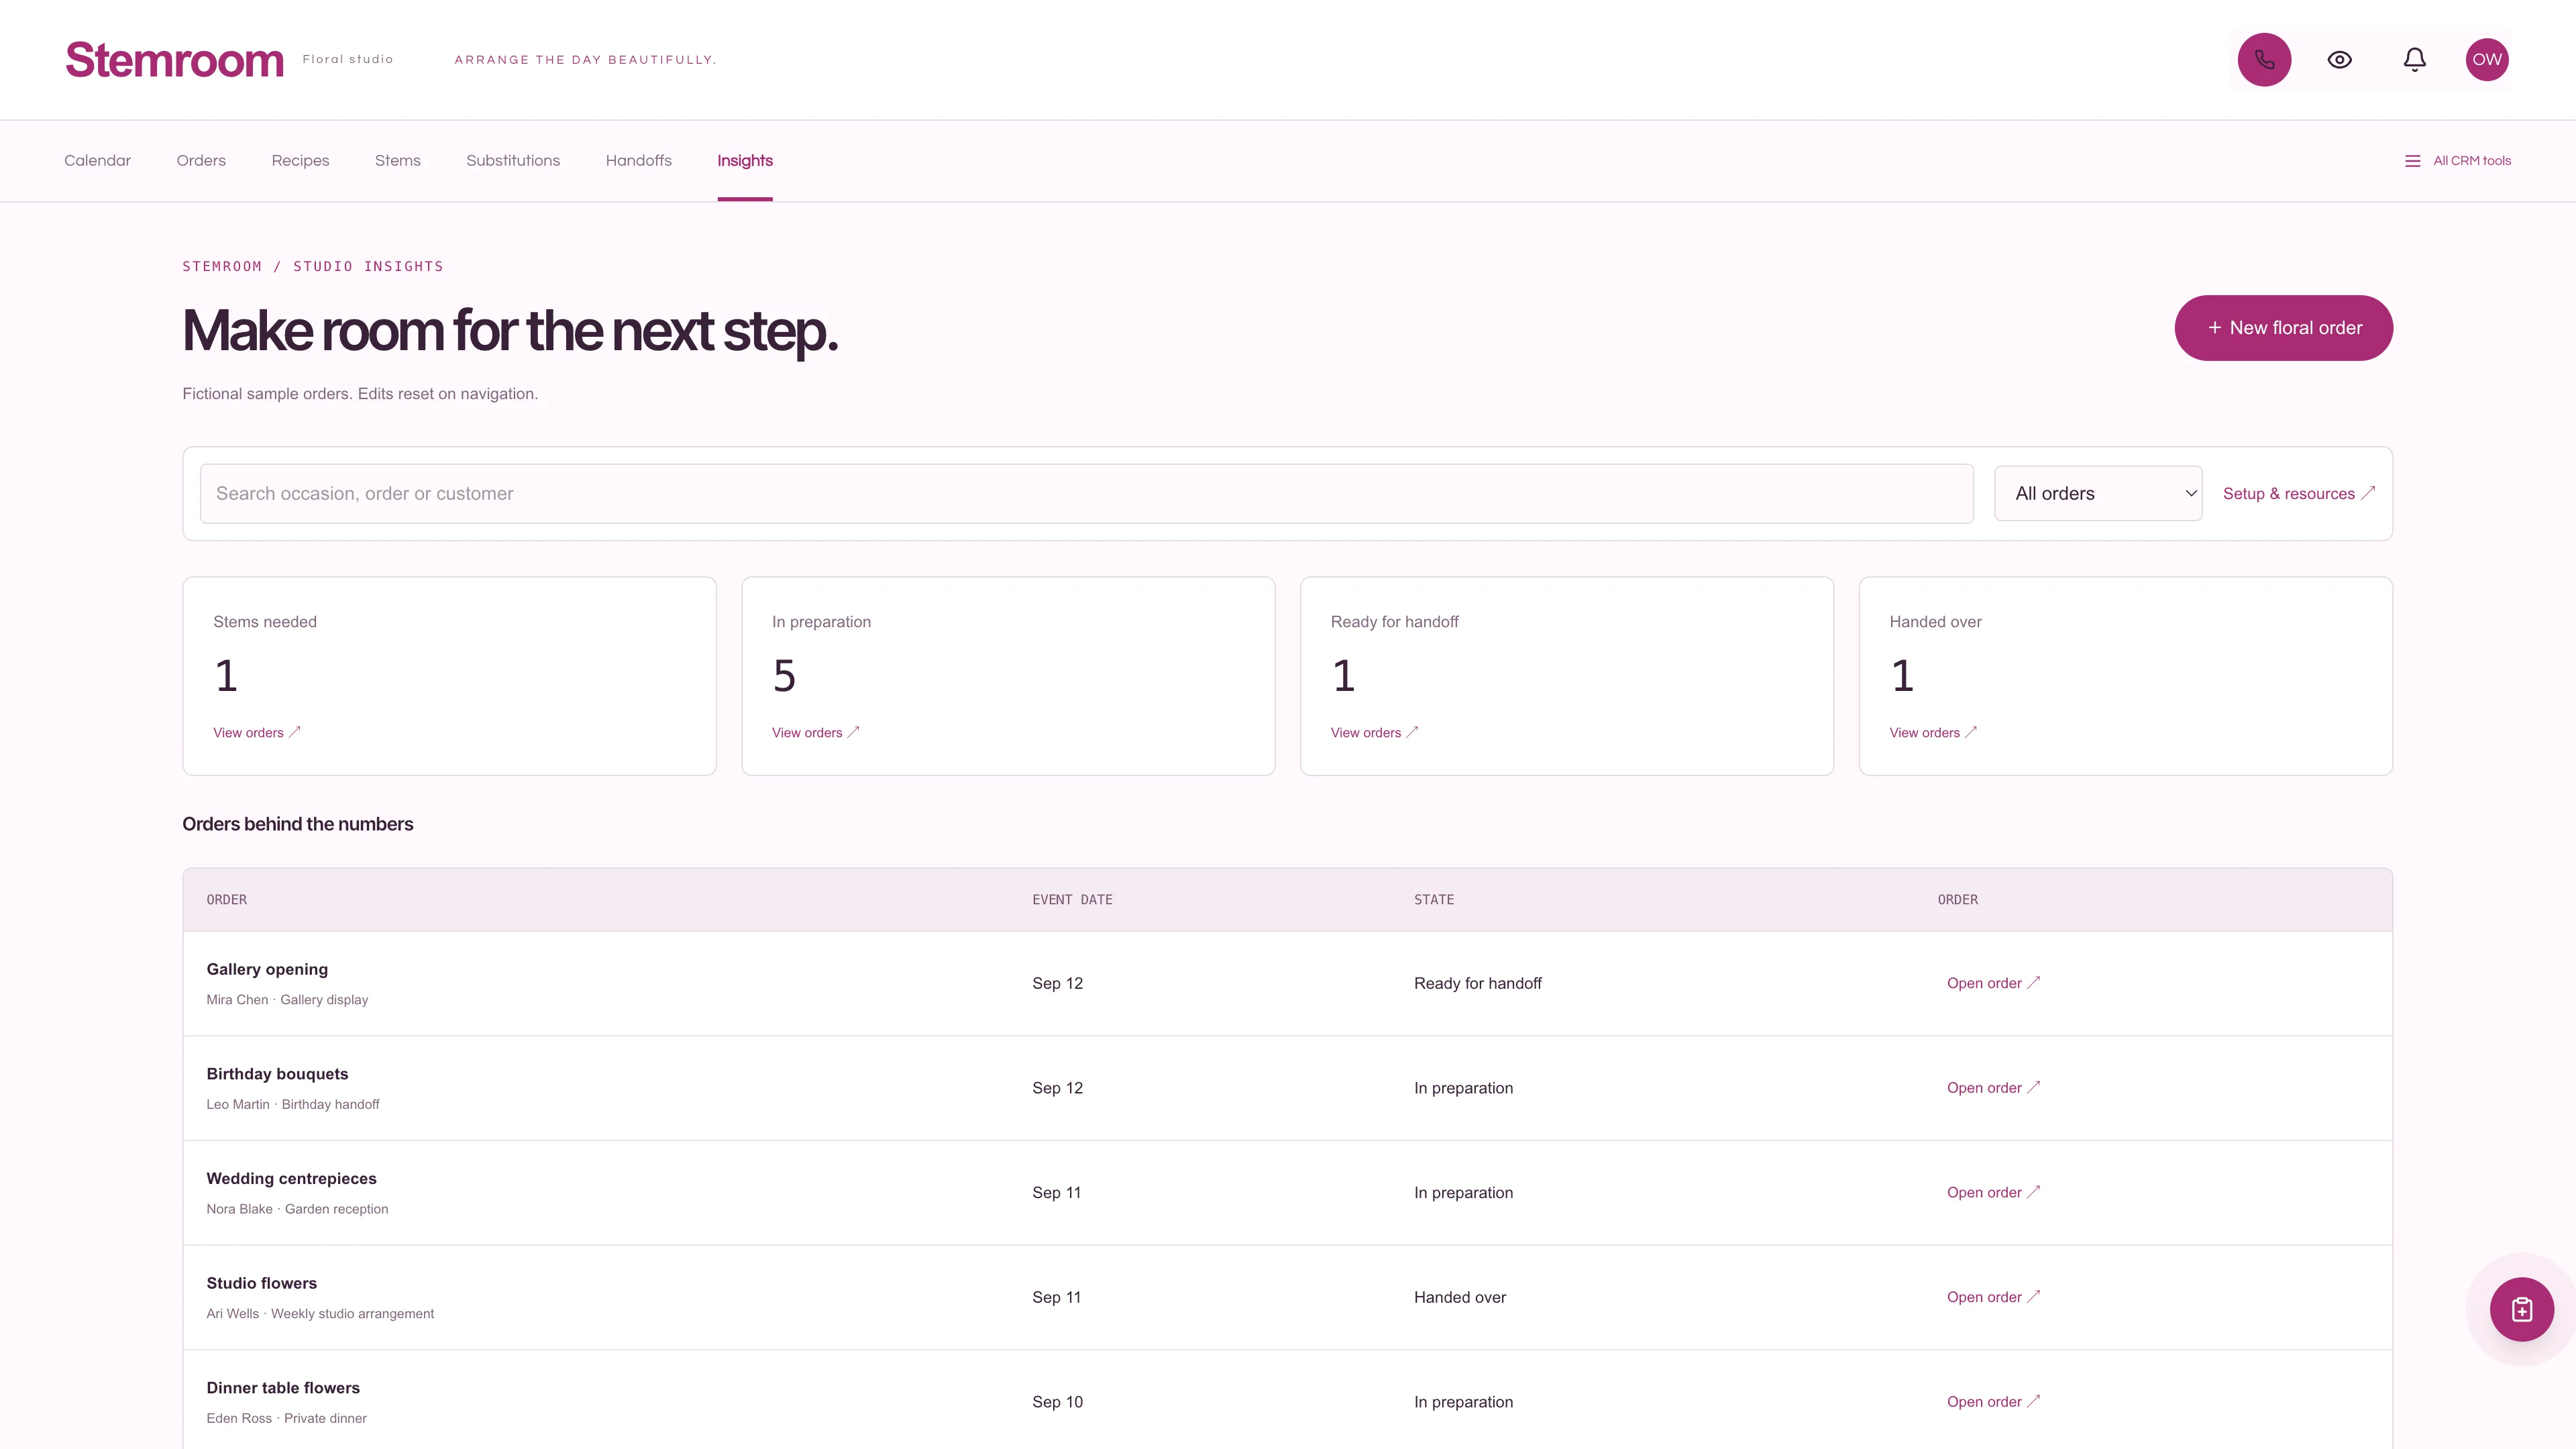
Task: Click the hamburger icon for All CRM tools
Action: point(2412,161)
